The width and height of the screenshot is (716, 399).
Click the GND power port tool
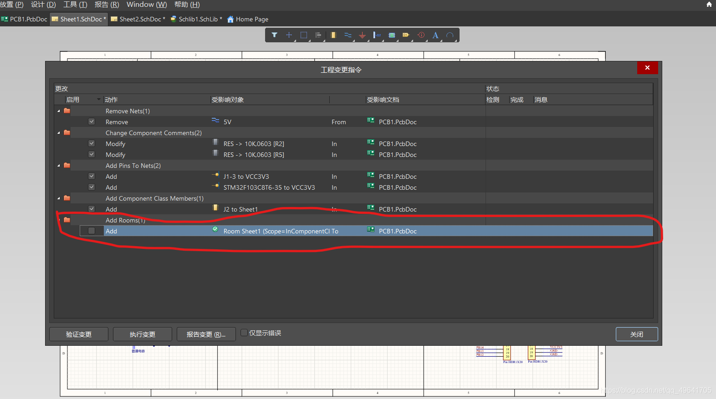(x=363, y=35)
